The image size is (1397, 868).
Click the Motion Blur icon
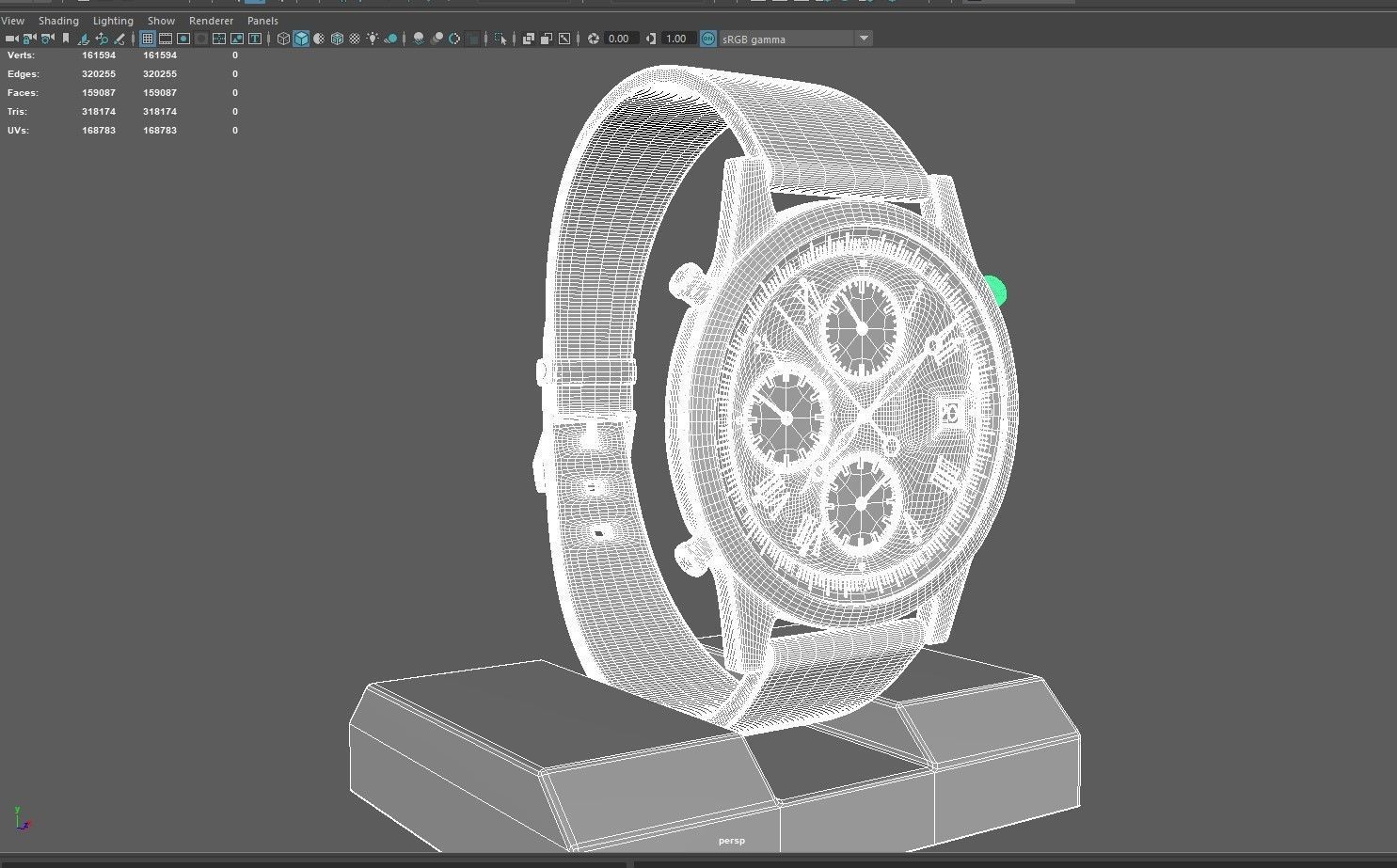pos(437,39)
